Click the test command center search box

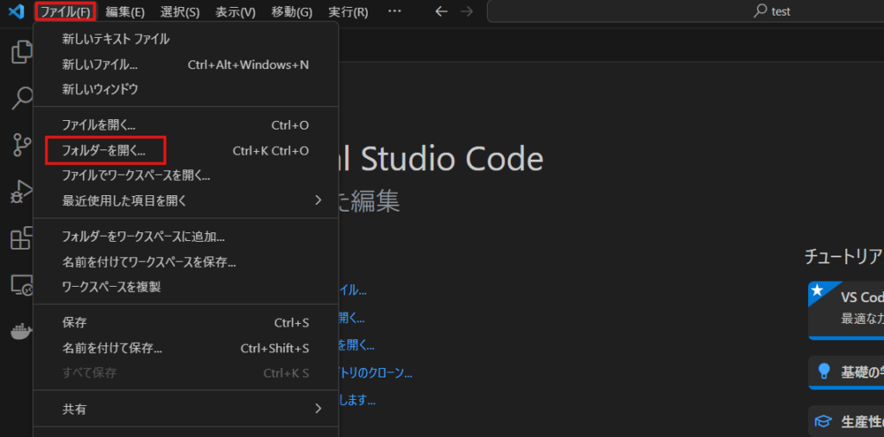coord(685,12)
